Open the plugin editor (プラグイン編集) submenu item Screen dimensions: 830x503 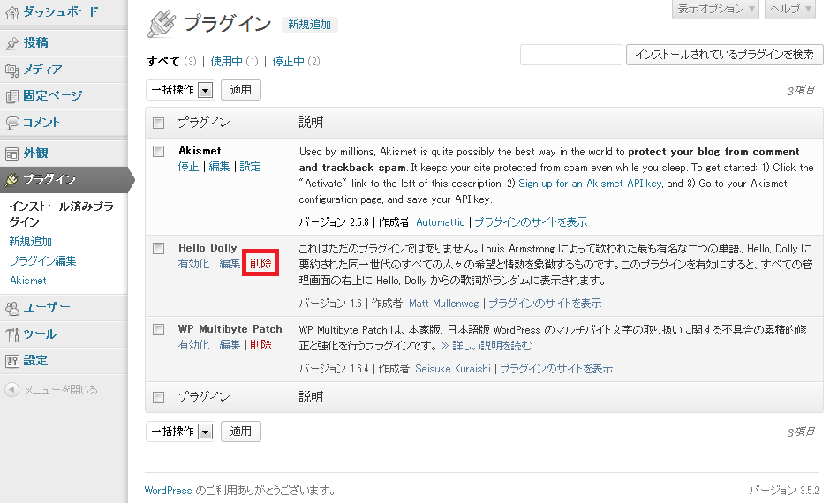[42, 261]
